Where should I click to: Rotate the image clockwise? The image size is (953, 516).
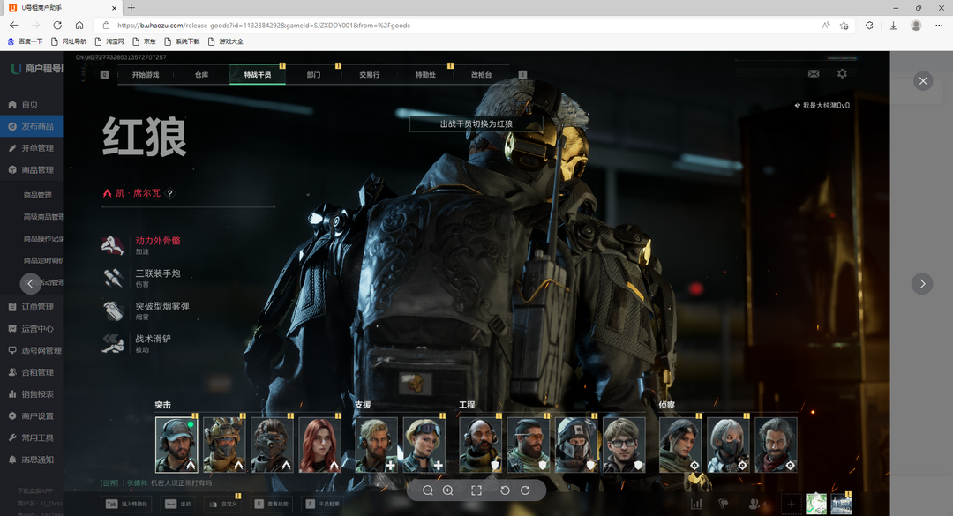coord(525,490)
